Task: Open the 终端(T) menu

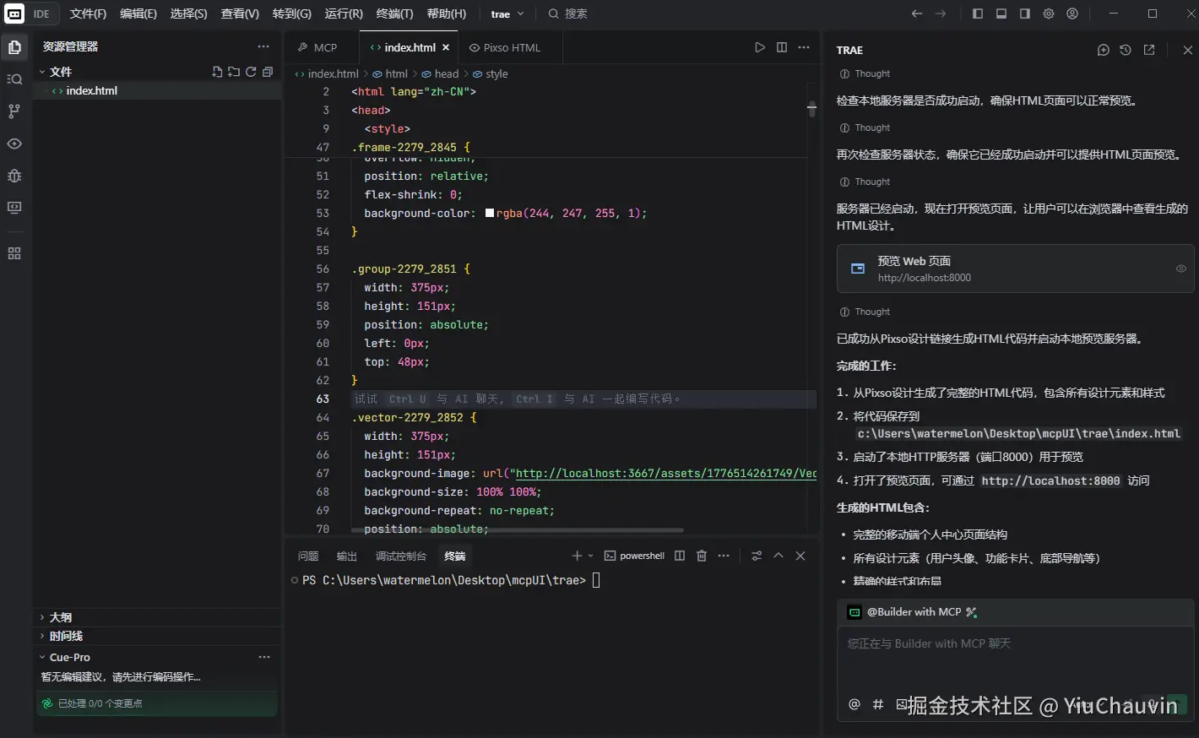Action: [394, 14]
